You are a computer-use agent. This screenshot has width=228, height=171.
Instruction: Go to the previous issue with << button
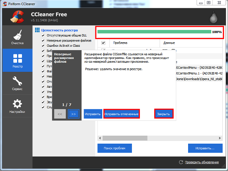pos(60,114)
